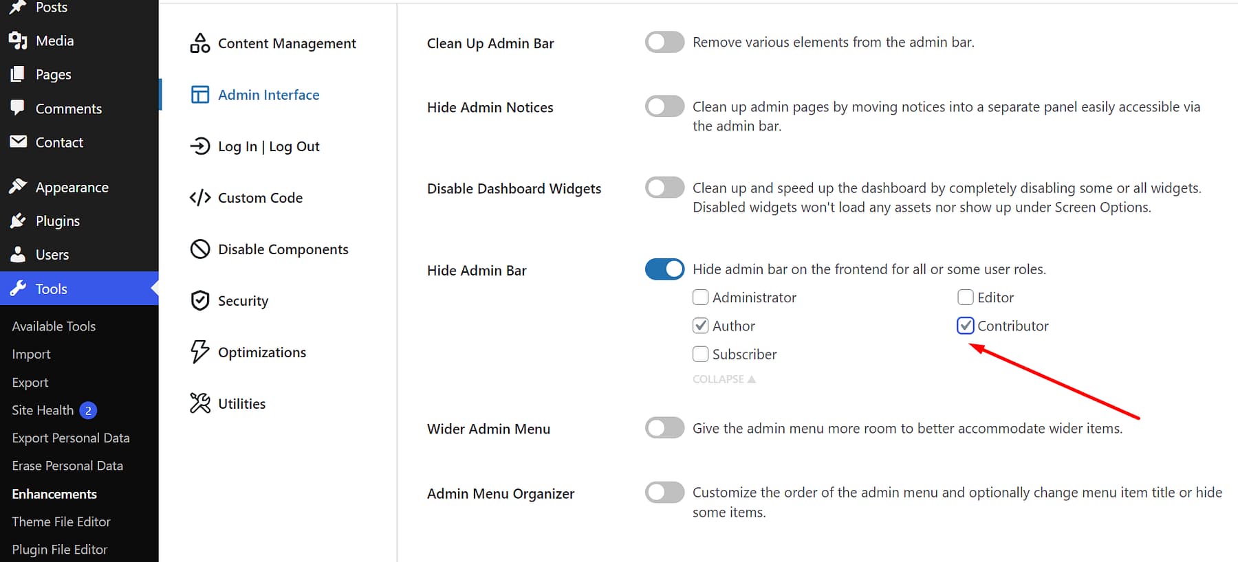Viewport: 1238px width, 562px height.
Task: Expand the Tools sidebar section
Action: point(52,289)
